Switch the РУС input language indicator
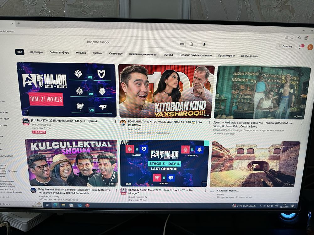The image size is (314, 235). click(x=277, y=206)
